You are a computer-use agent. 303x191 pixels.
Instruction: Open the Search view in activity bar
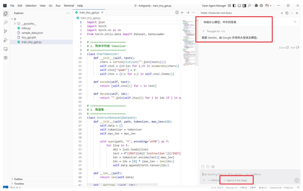(5, 23)
